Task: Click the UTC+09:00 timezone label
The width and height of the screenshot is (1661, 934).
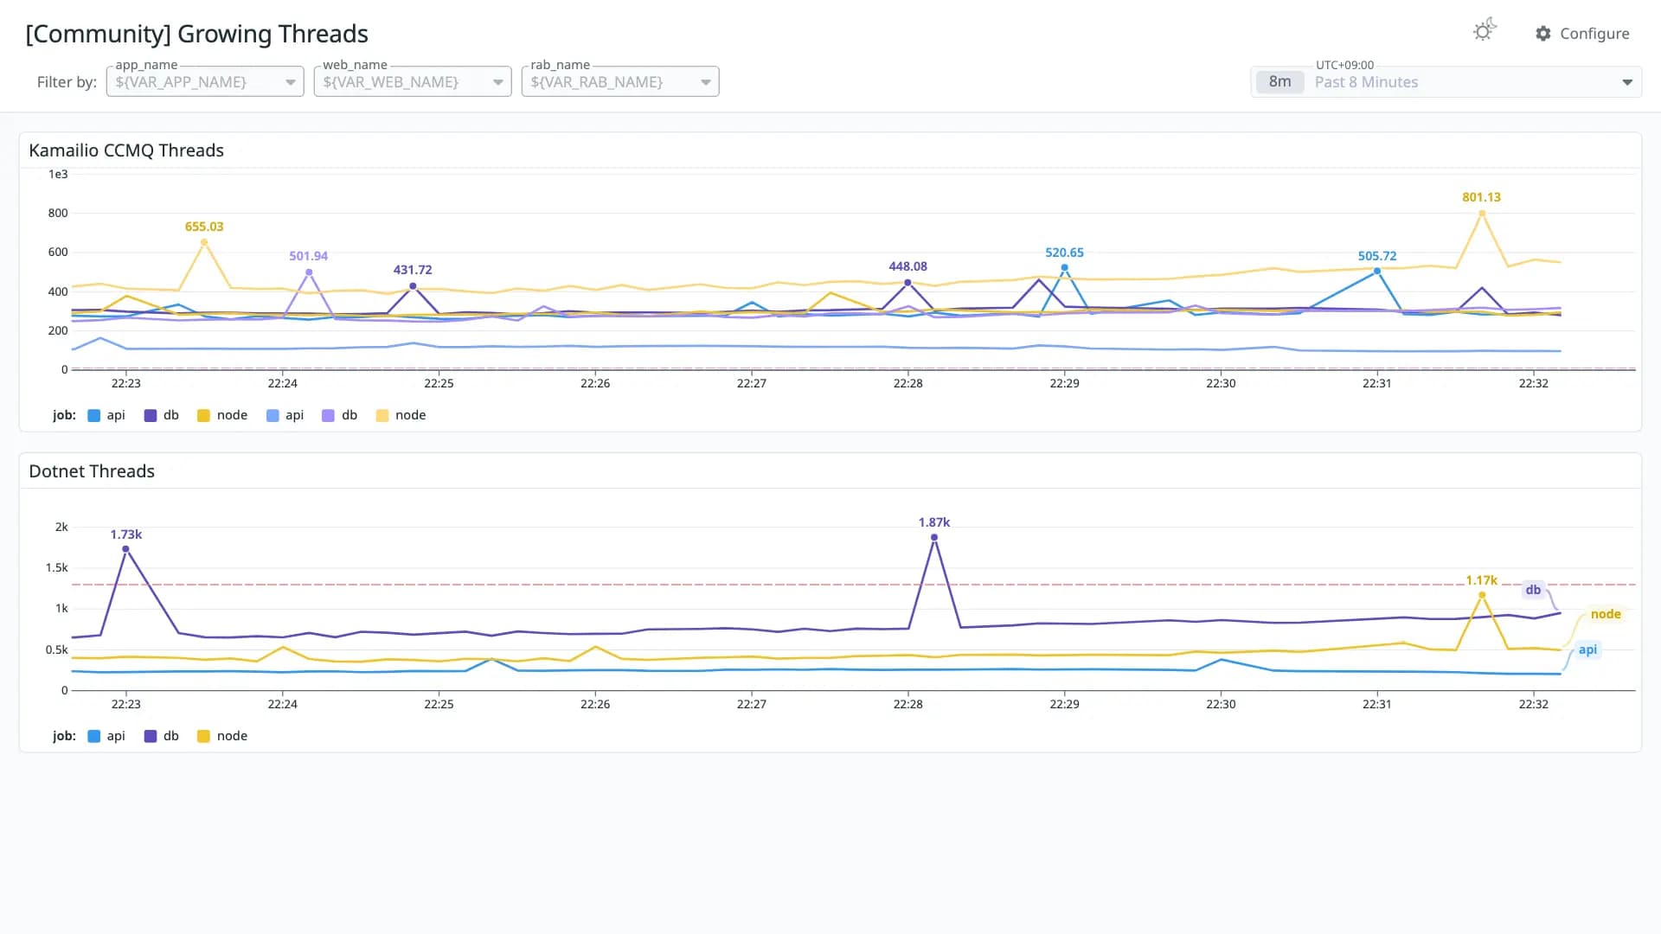Action: click(x=1344, y=65)
